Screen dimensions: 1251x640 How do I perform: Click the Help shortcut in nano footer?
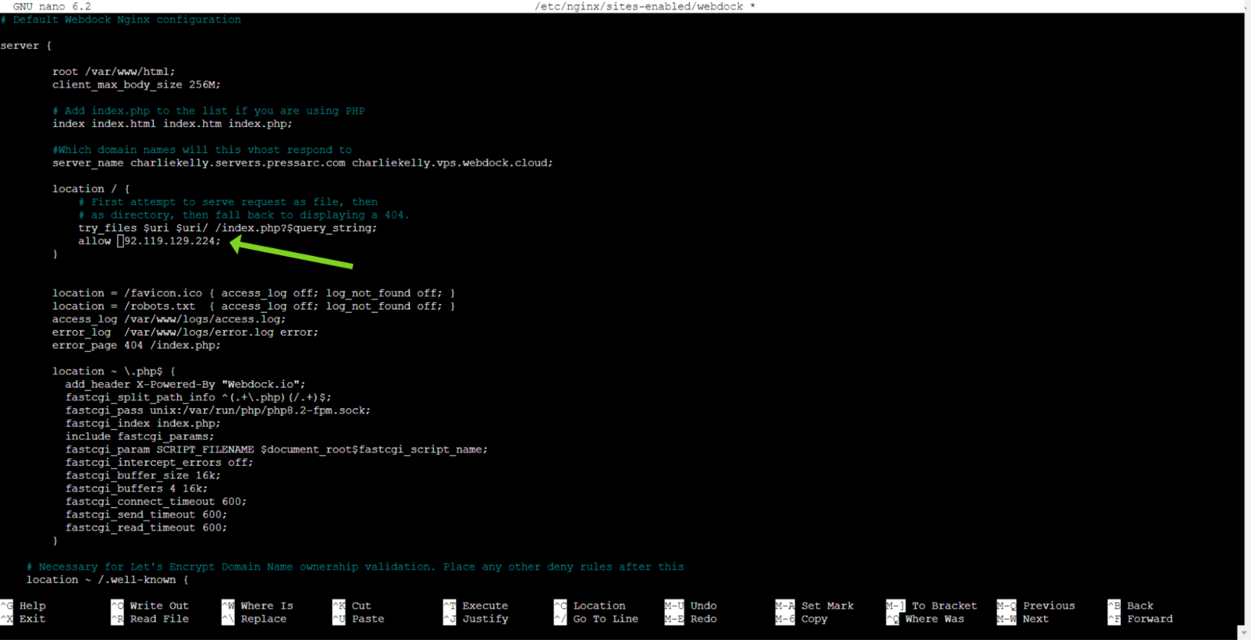32,606
